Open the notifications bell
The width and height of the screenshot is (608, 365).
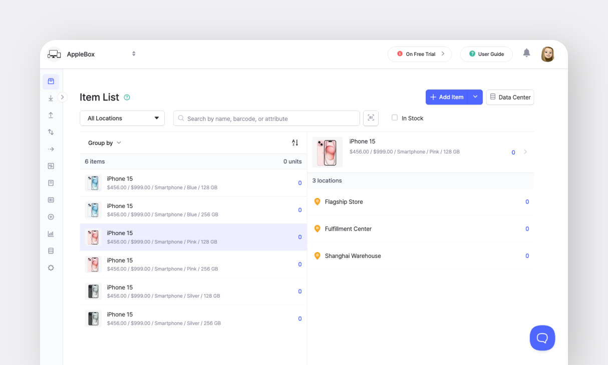(x=526, y=53)
